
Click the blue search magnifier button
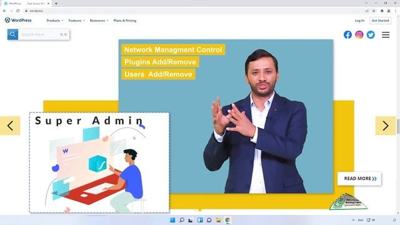(12, 34)
